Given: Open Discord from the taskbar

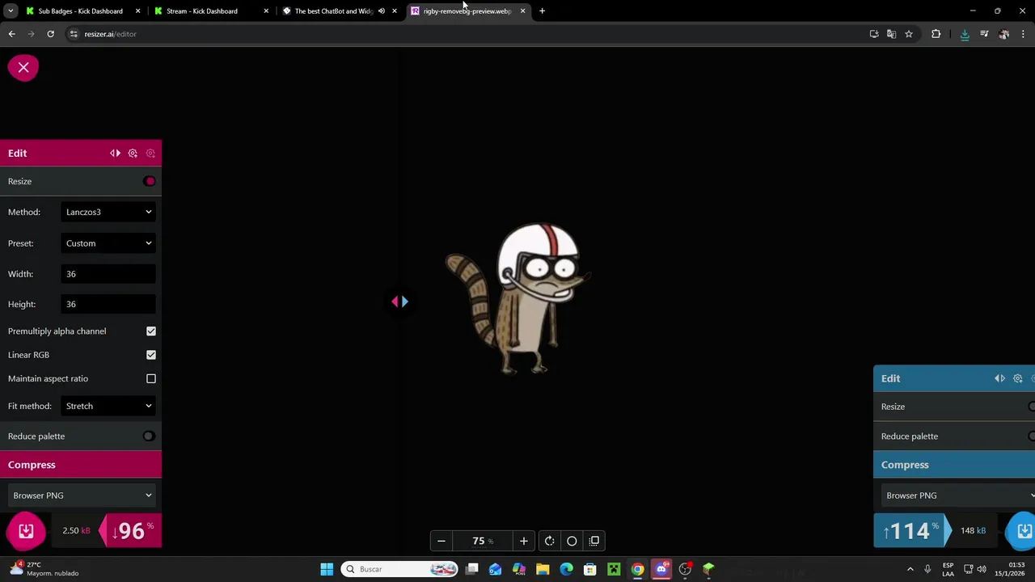Looking at the screenshot, I should tap(661, 569).
